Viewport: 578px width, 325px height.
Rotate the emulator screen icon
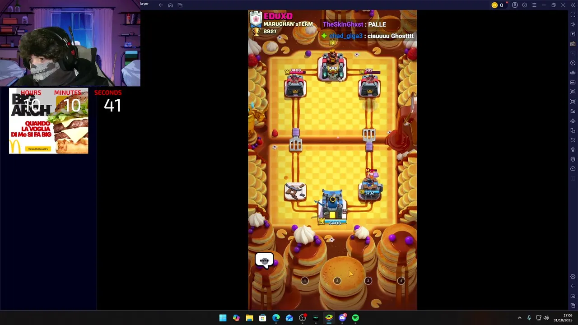[x=573, y=130]
